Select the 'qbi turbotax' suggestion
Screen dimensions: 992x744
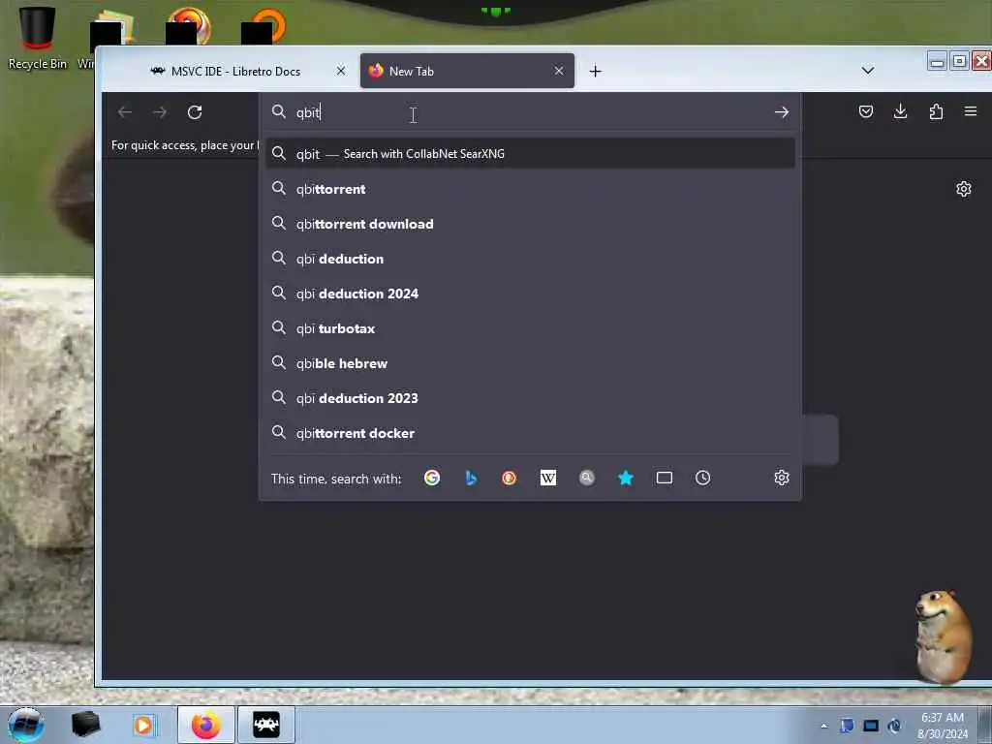[x=530, y=327]
